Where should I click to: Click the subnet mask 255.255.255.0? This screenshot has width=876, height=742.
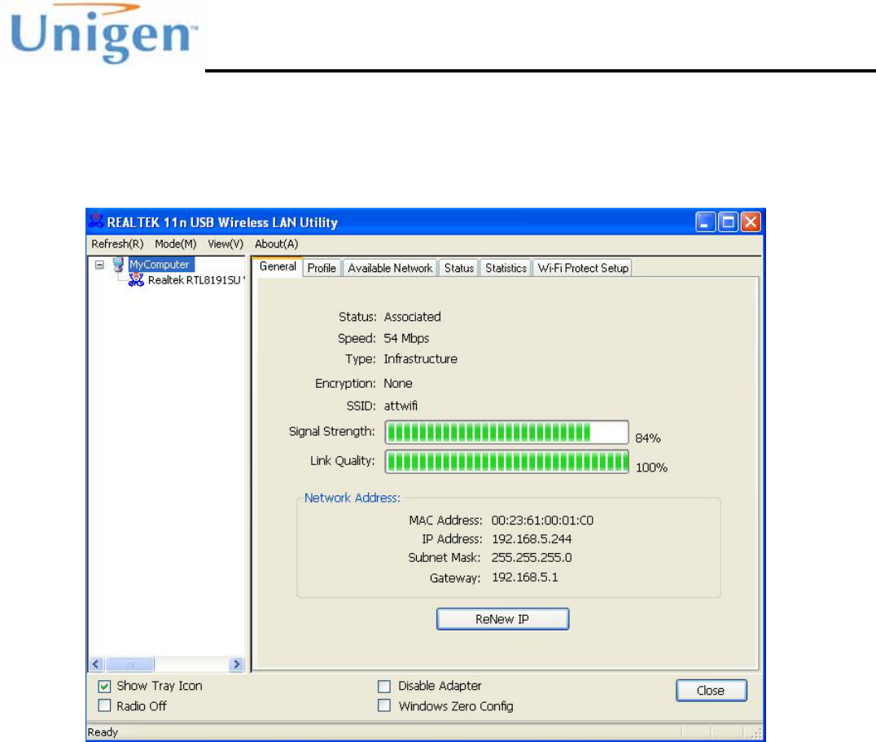532,557
